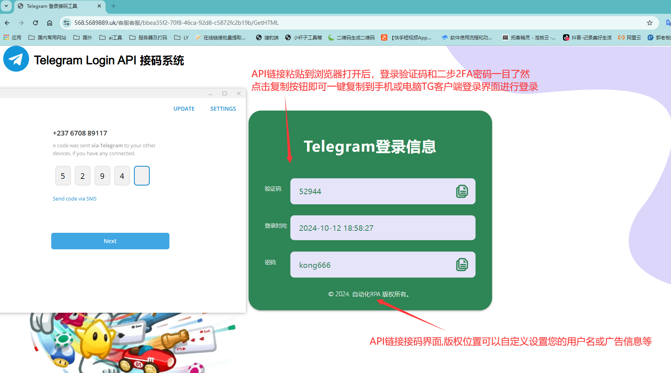Click the 密码 field showing kong666
This screenshot has height=373, width=671.
click(x=383, y=265)
